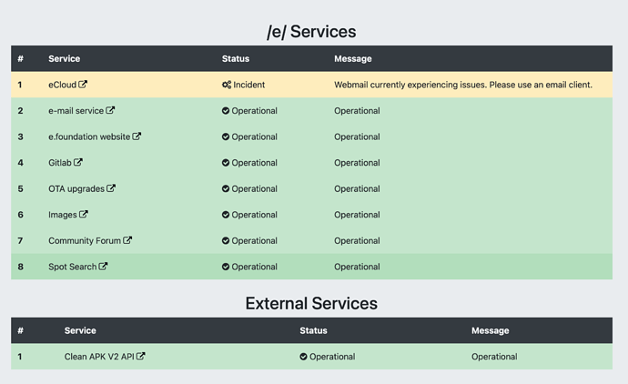The image size is (628, 384).
Task: Click the checkmark icon in Gitlab's status
Action: (226, 163)
